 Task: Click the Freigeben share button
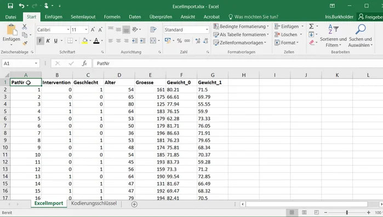[x=370, y=17]
